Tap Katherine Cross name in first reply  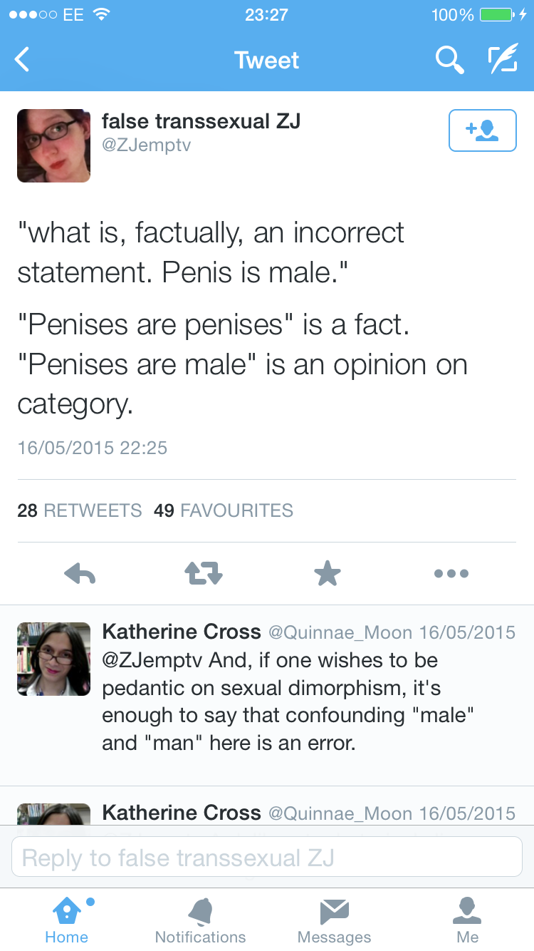coord(181,632)
